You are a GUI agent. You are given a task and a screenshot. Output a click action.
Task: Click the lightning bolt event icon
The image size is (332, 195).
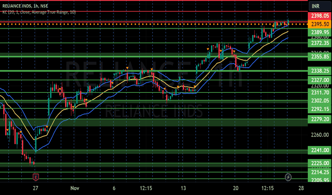coord(288,177)
